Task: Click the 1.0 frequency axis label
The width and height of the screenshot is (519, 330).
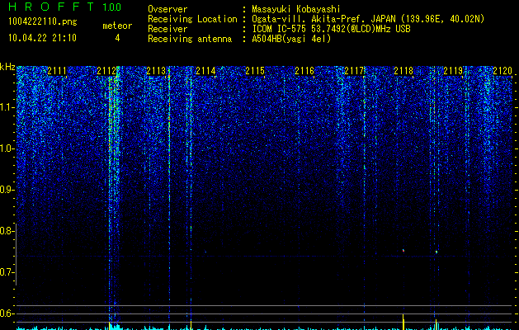Action: pyautogui.click(x=6, y=149)
